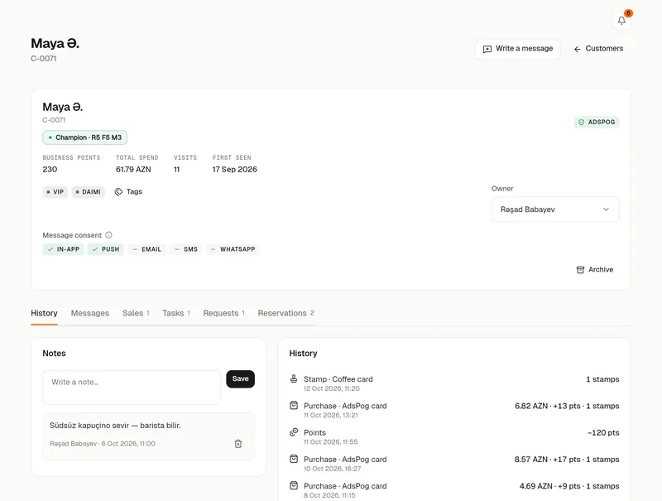Open the Reservations tab

285,313
